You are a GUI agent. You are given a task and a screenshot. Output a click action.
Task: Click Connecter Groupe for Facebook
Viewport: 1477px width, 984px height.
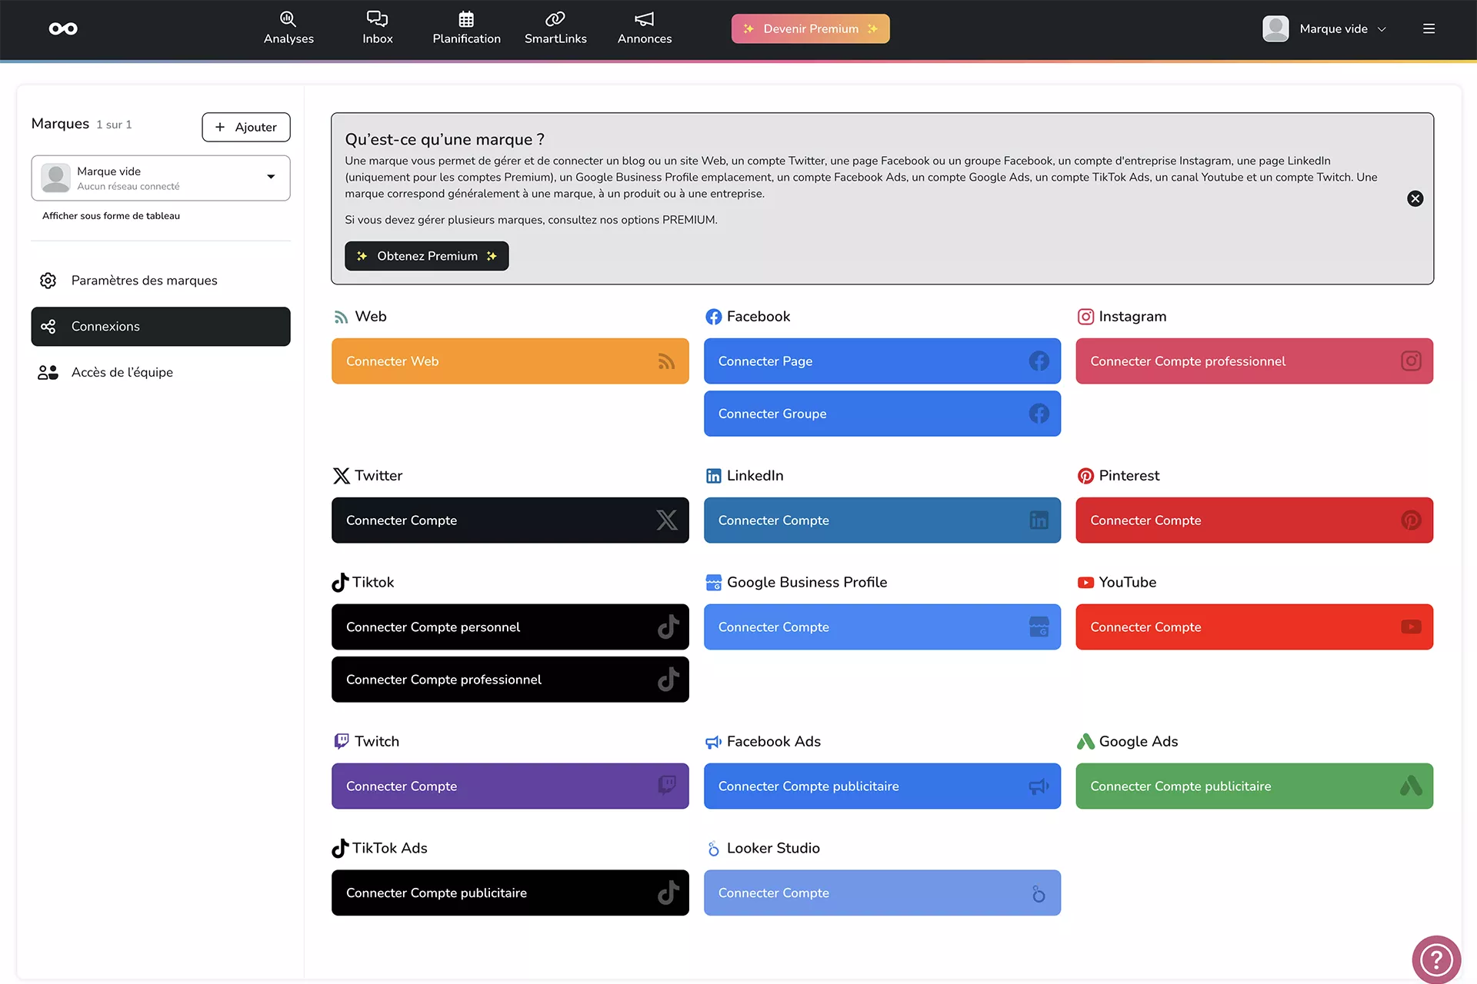[882, 414]
